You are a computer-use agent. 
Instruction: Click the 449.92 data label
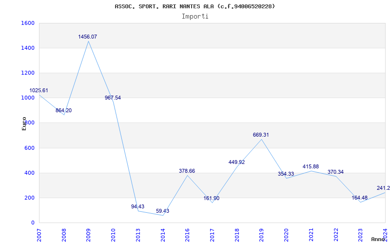(x=236, y=163)
